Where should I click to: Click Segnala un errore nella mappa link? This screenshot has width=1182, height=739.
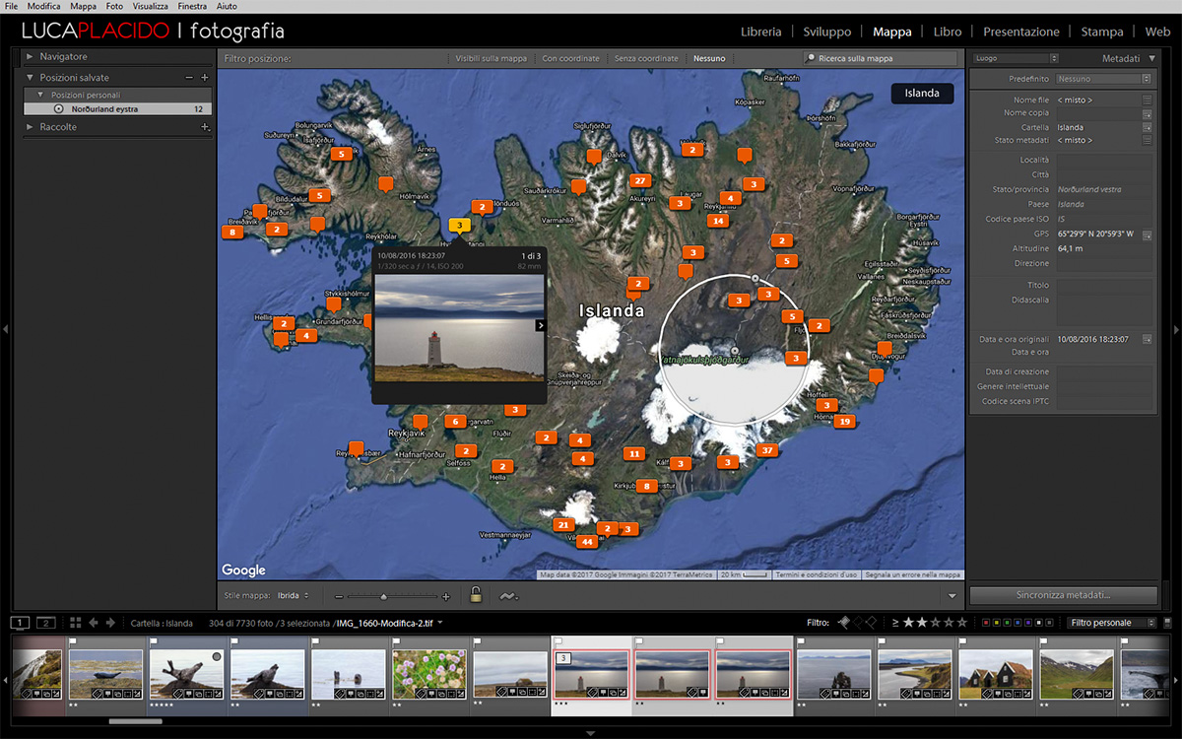pyautogui.click(x=913, y=574)
